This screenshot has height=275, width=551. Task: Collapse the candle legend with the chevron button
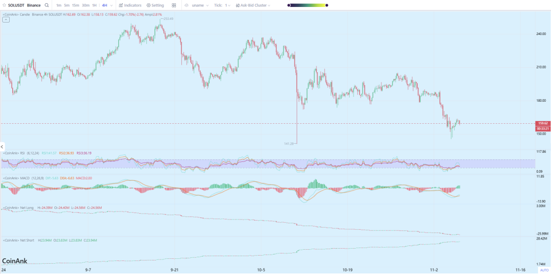(x=5, y=19)
